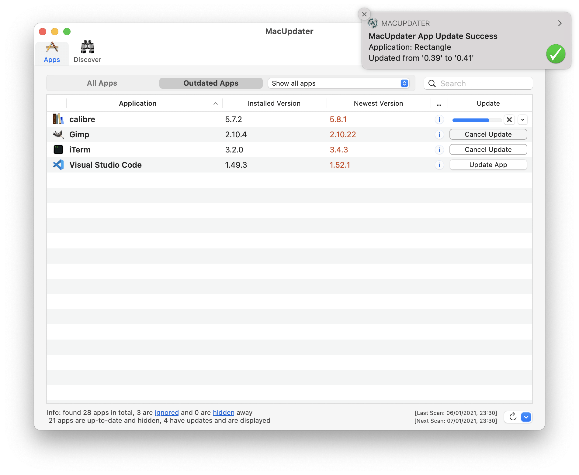
Task: Click the Last Scan timestamp
Action: [x=456, y=413]
